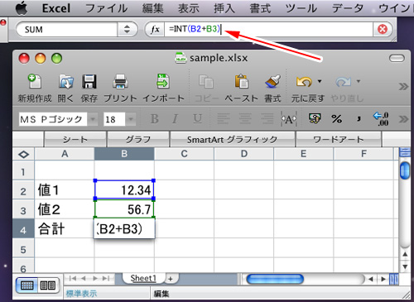Click the Sheet1 sheet tab
The height and width of the screenshot is (302, 414).
[x=143, y=278]
